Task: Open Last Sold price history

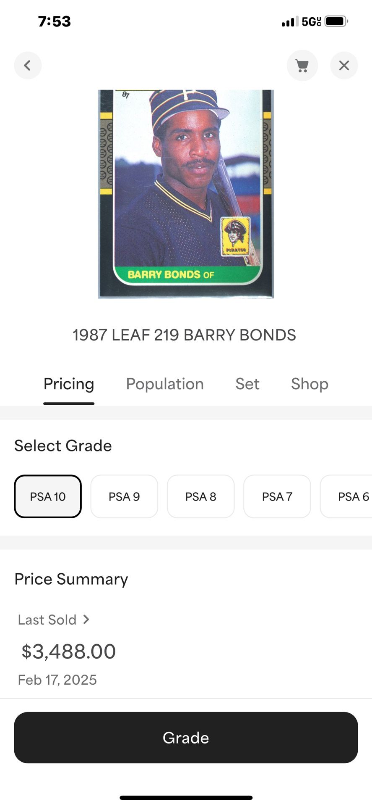Action: (47, 620)
